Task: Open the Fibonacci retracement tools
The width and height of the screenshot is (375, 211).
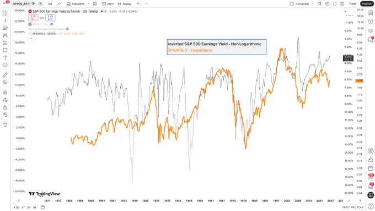Action: point(5,28)
